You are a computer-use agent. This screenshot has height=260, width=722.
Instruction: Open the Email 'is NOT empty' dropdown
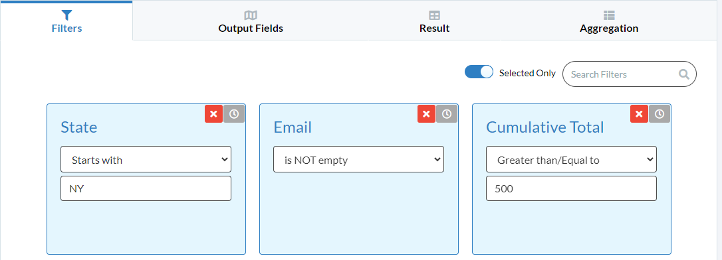pyautogui.click(x=359, y=159)
